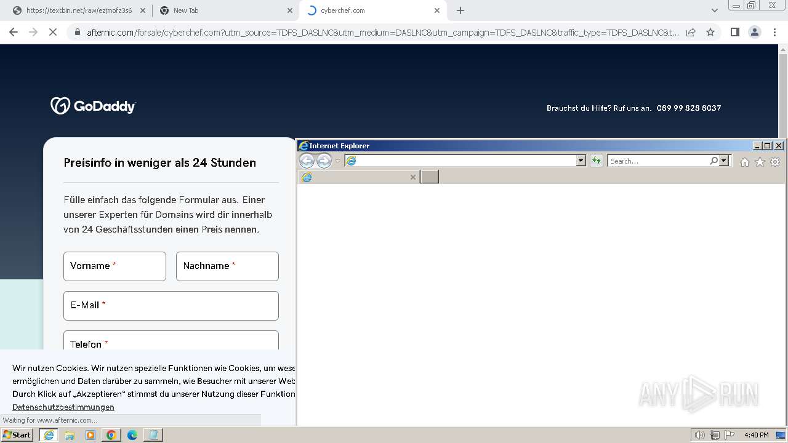Open the notepad taskbar icon
Image resolution: width=788 pixels, height=443 pixels.
click(x=153, y=435)
